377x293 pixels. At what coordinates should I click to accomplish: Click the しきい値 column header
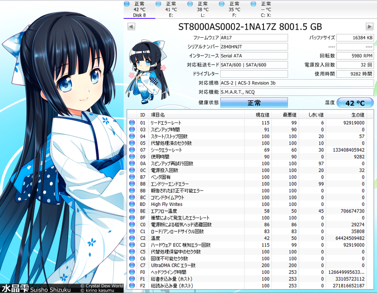(x=312, y=115)
